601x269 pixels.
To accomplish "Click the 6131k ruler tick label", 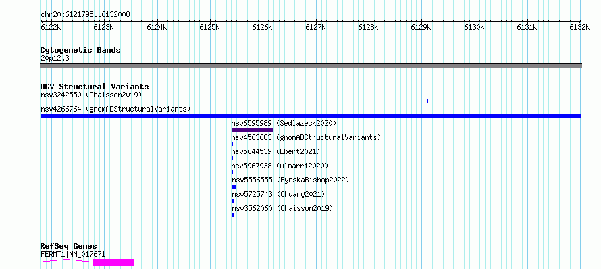I will (x=527, y=27).
